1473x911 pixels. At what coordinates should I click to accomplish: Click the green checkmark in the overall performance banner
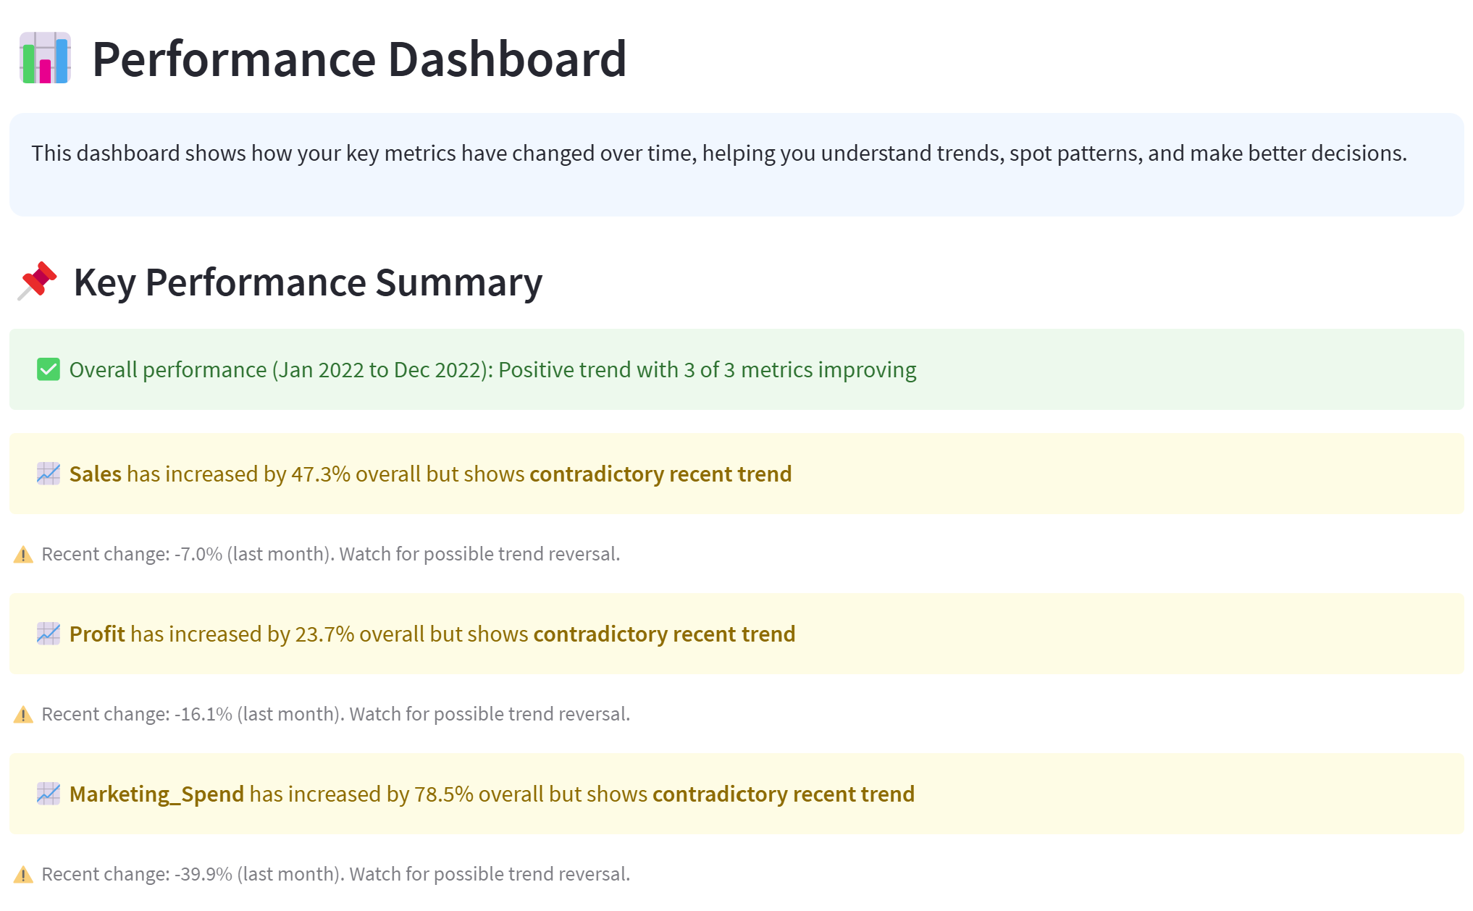[49, 369]
